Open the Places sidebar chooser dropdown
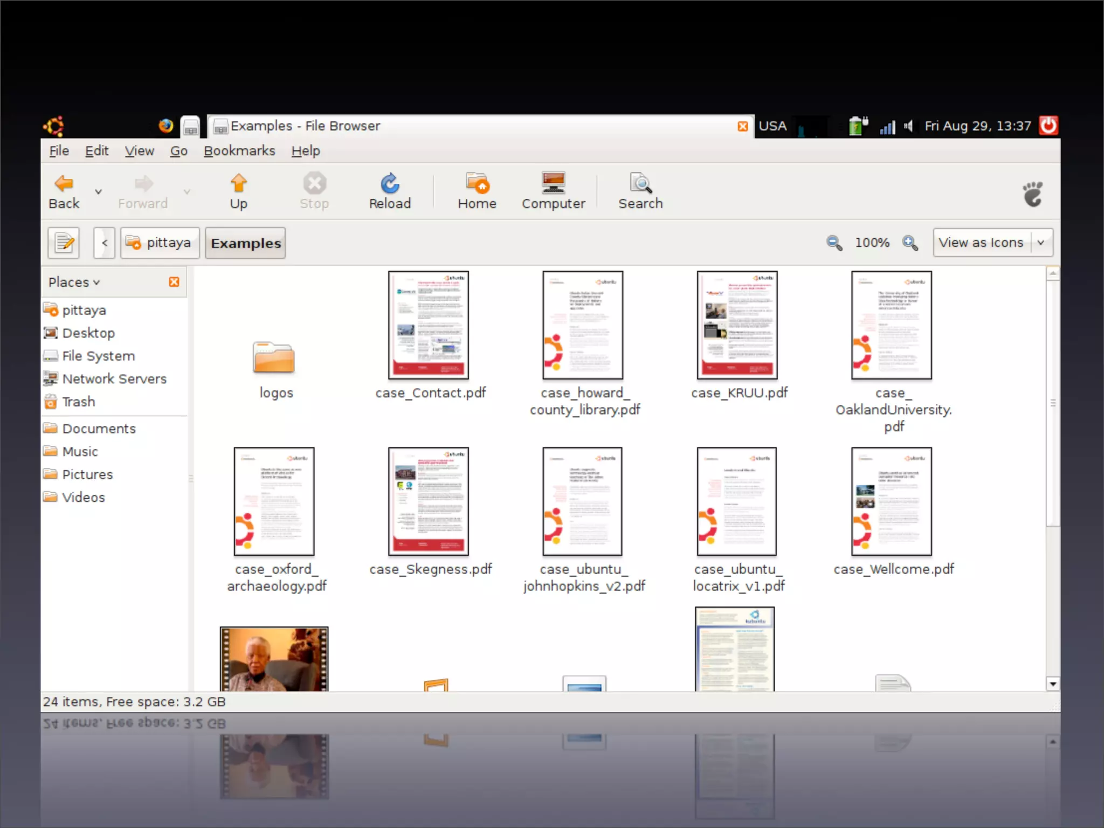This screenshot has height=828, width=1104. point(74,282)
